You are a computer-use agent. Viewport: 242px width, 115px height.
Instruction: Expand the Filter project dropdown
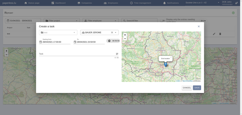[x=62, y=21]
